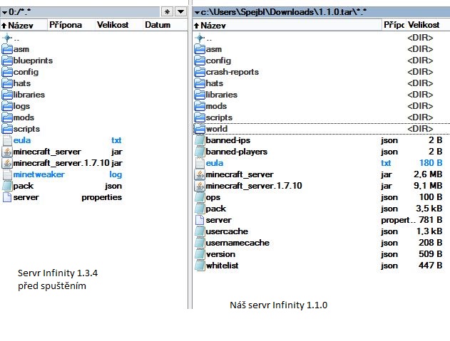The image size is (450, 341).
Task: Select banned-players file in right panel
Action: [x=226, y=152]
